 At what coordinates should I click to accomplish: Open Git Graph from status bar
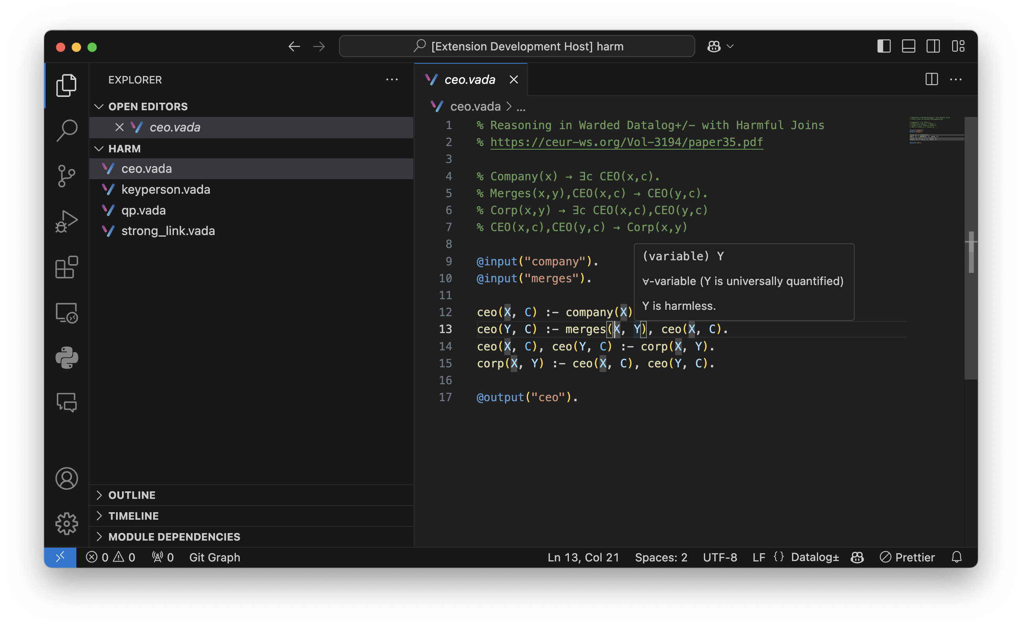pos(215,557)
